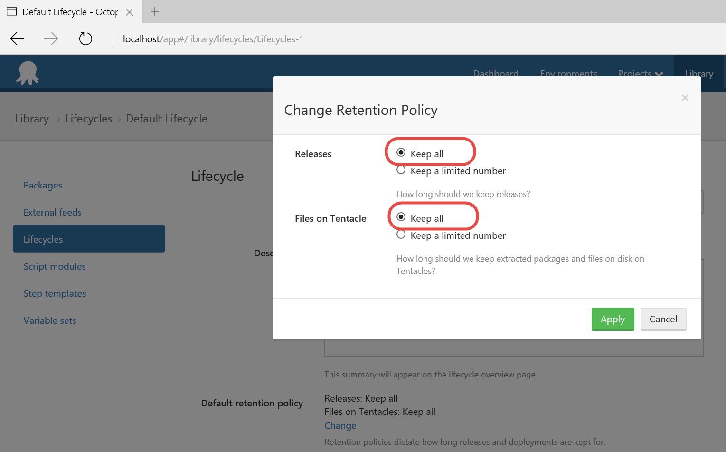Screen dimensions: 726x452
Task: Click the browser back arrow
Action: pos(17,38)
